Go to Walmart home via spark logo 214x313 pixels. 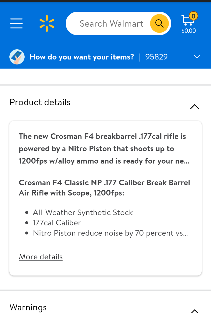click(x=47, y=23)
